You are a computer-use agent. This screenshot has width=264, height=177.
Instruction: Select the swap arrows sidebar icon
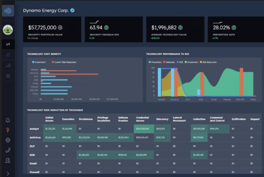coord(8,44)
